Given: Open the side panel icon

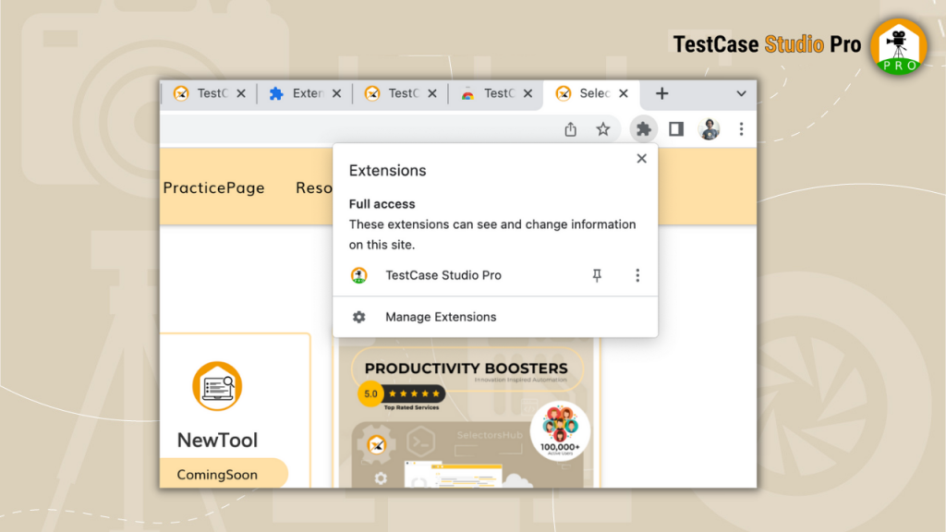Looking at the screenshot, I should click(675, 129).
